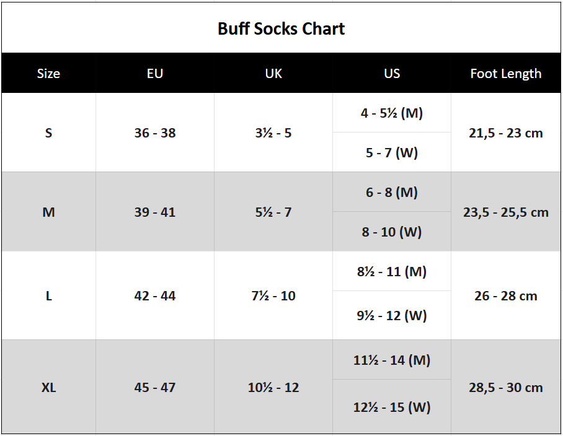Click the 28,5 - 30 cm foot length
This screenshot has height=436, width=563.
[506, 388]
